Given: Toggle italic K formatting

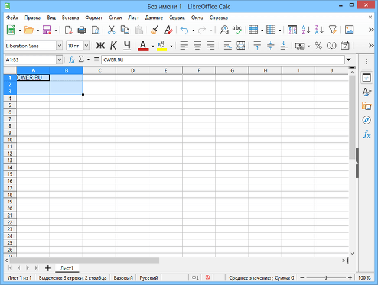Looking at the screenshot, I should click(x=113, y=45).
